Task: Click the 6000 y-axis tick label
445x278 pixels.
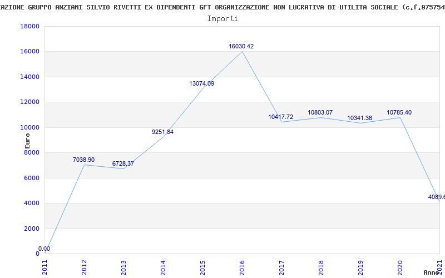Action: click(32, 178)
